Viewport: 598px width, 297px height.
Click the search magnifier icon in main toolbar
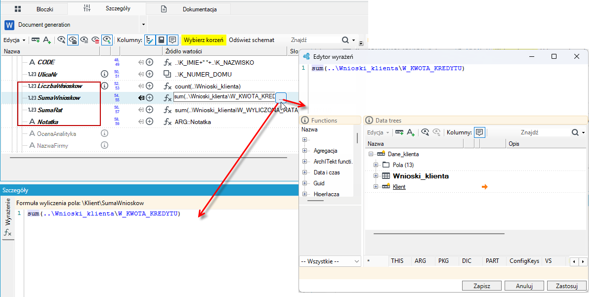coord(345,40)
